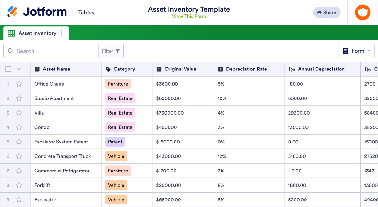The image size is (378, 207).
Task: Click the green grid icon on Asset Inventory tab
Action: [x=11, y=33]
